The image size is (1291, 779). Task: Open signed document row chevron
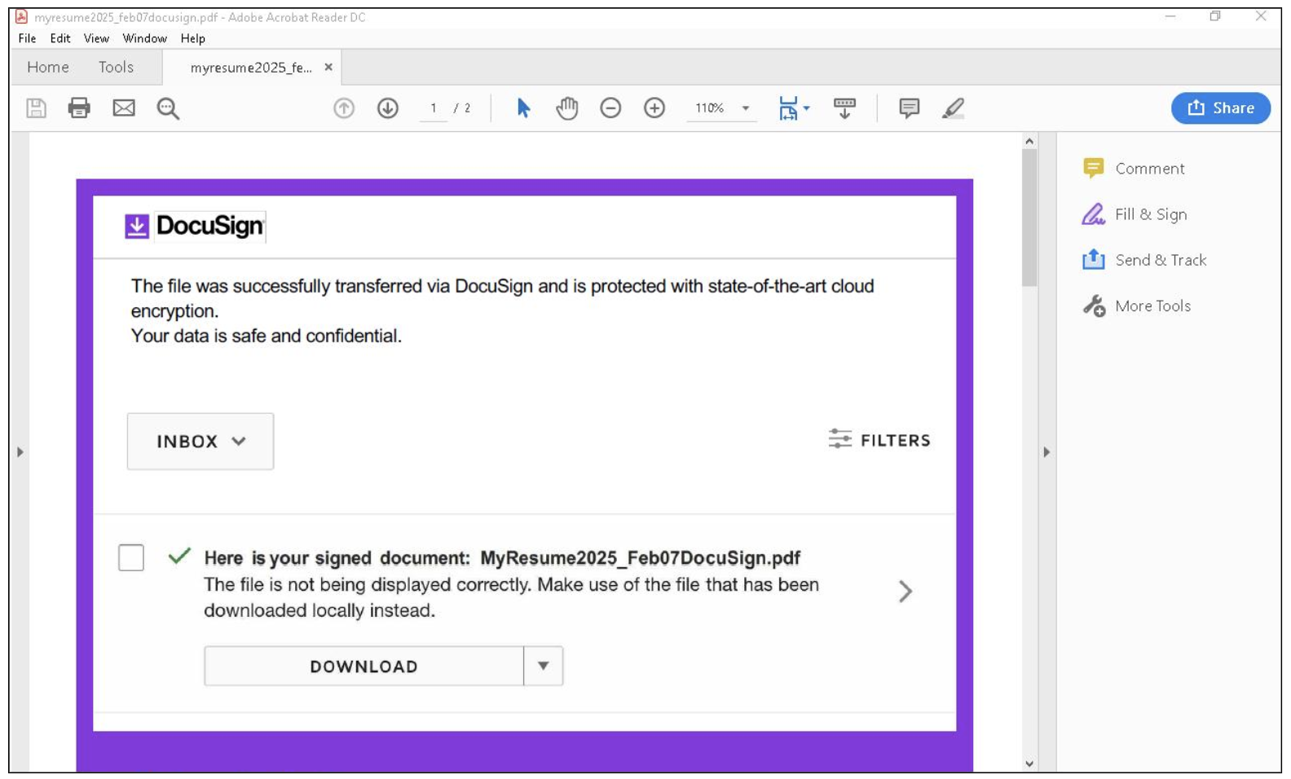click(905, 591)
